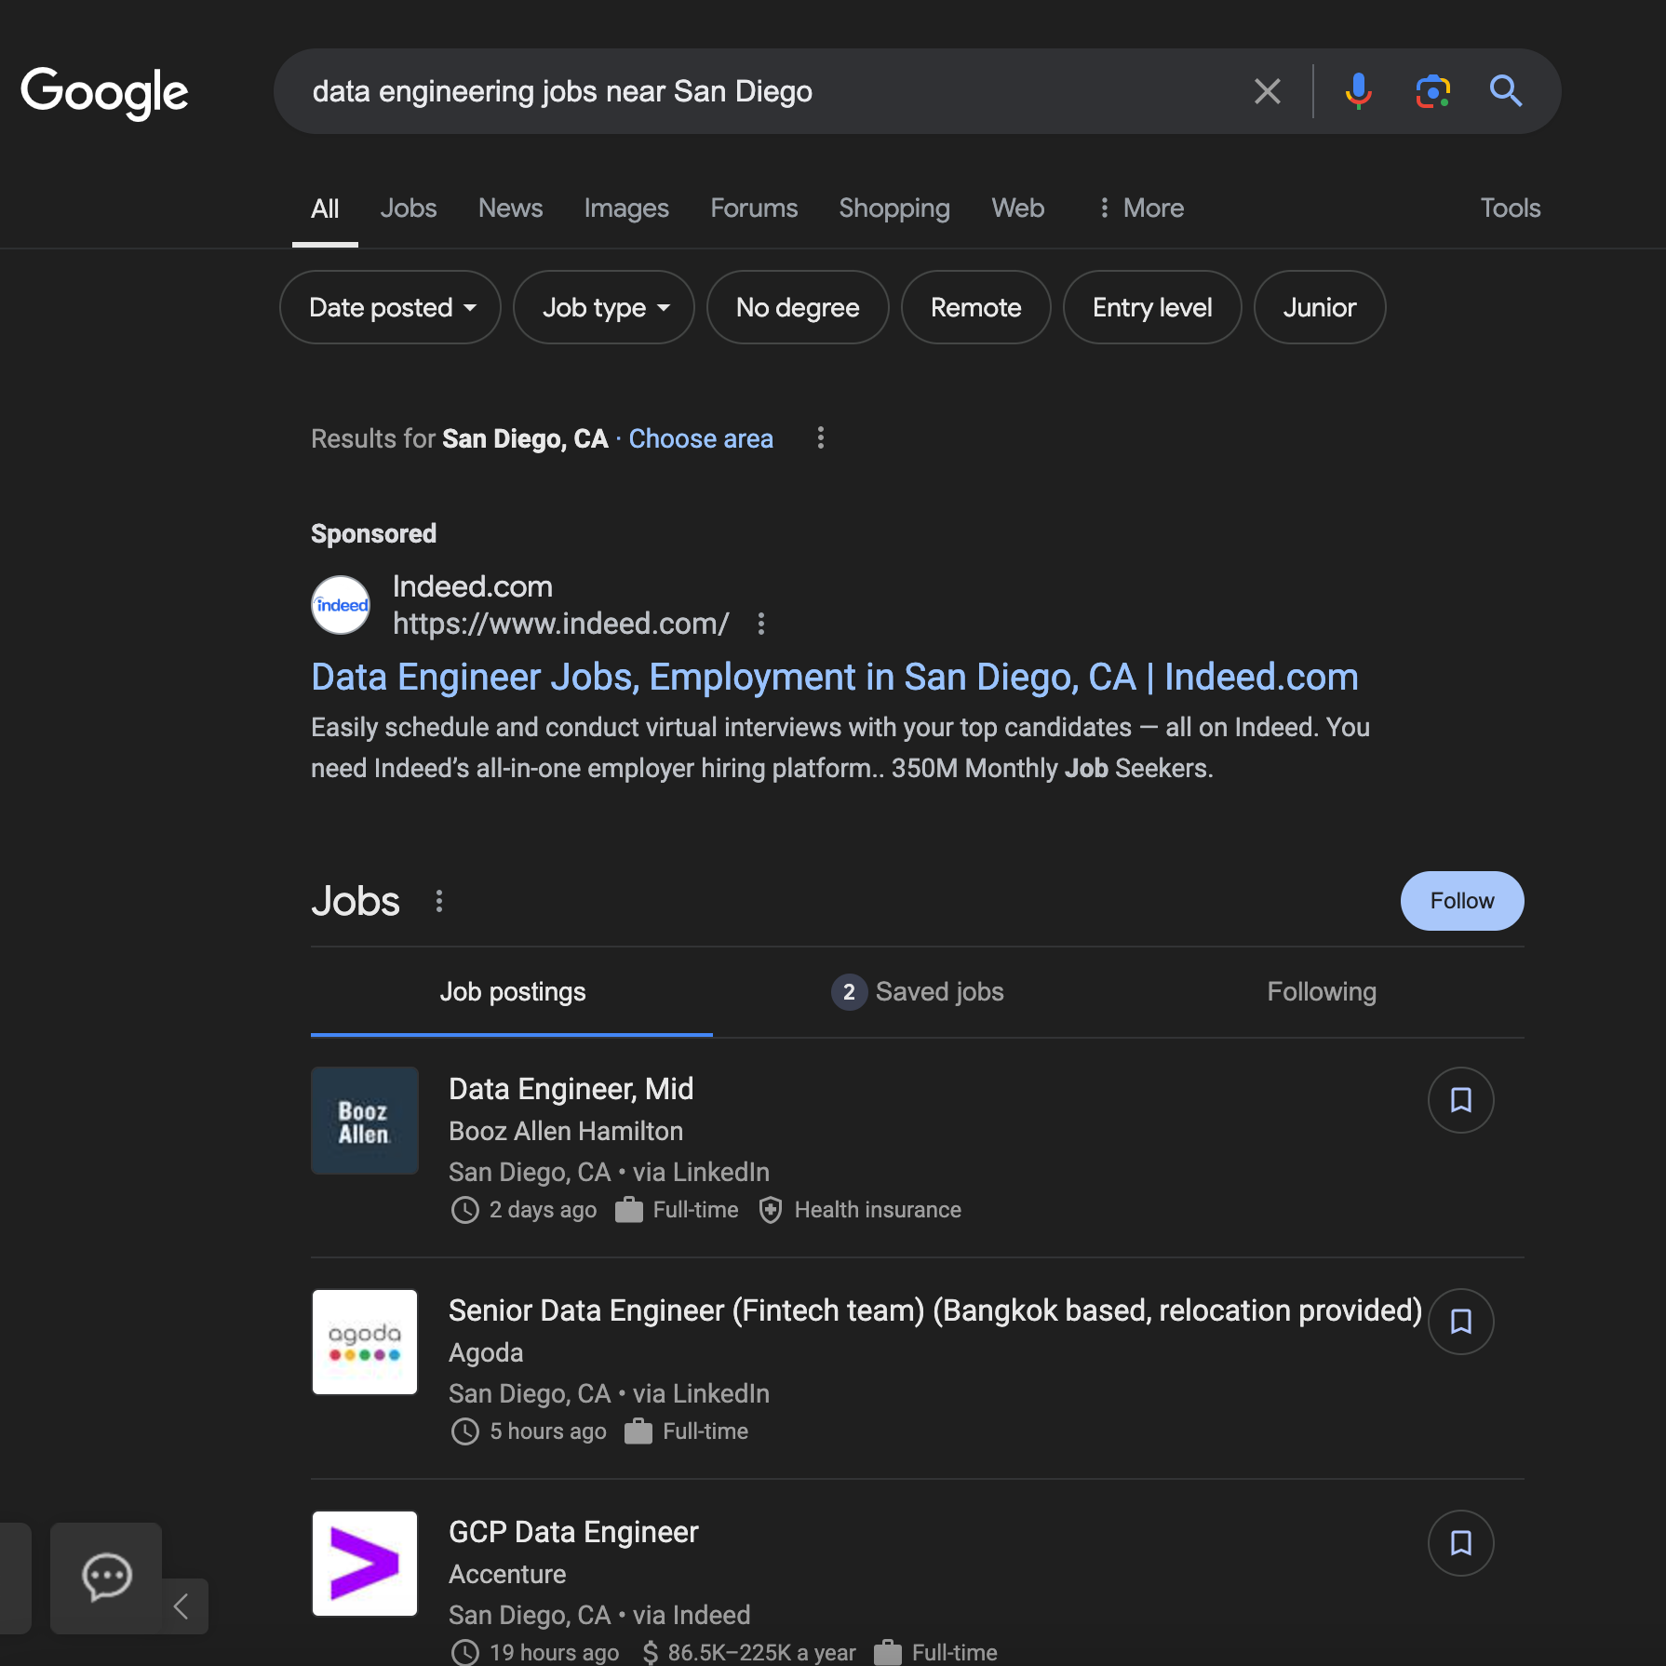Click the Indeed.com site name in the ad
The image size is (1666, 1666).
click(x=473, y=586)
